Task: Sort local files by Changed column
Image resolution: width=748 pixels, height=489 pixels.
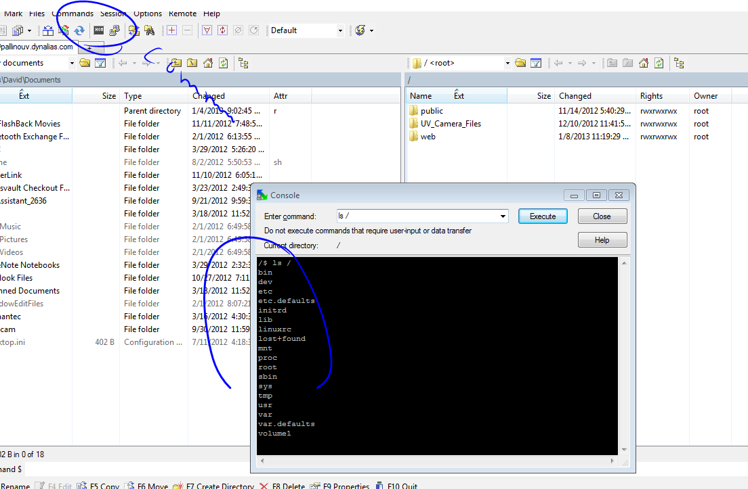Action: 209,96
